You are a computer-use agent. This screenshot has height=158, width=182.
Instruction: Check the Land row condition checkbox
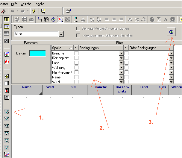click(x=76, y=63)
